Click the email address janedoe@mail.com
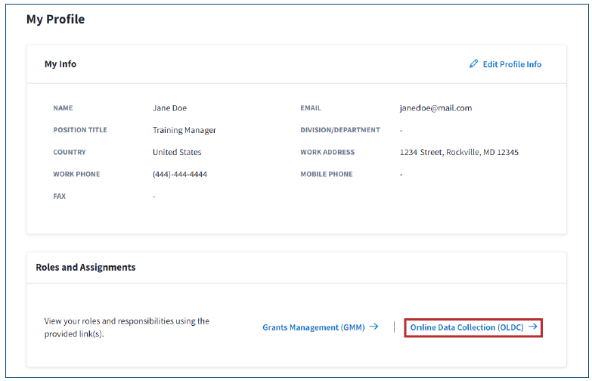Screen dimensions: 592x381 [435, 108]
